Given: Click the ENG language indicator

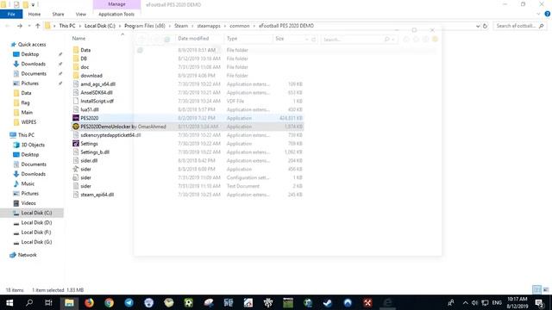Looking at the screenshot, I should pos(497,302).
